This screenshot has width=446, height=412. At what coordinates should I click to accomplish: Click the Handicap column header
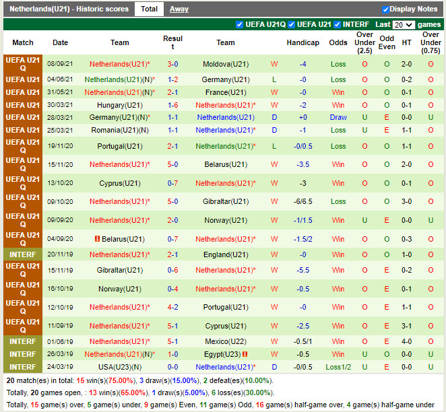pos(302,43)
